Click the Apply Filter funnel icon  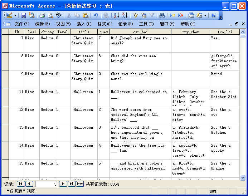pyautogui.click(x=152, y=15)
